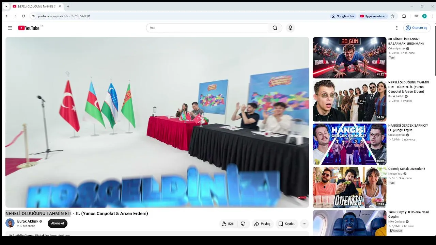The image size is (436, 245).
Task: Close the NERELİ OLDUĞUNU TAHMİN ET tab
Action: point(60,6)
